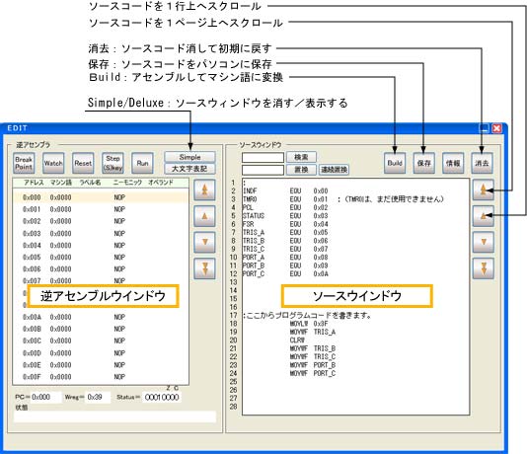
Task: Move source code one line down
Action: 484,242
